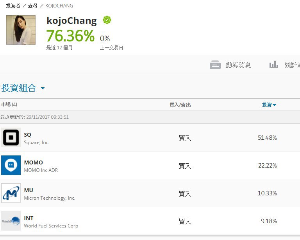Click the 22.22% investment value
Viewport: 300px width, 240px height.
tap(268, 166)
